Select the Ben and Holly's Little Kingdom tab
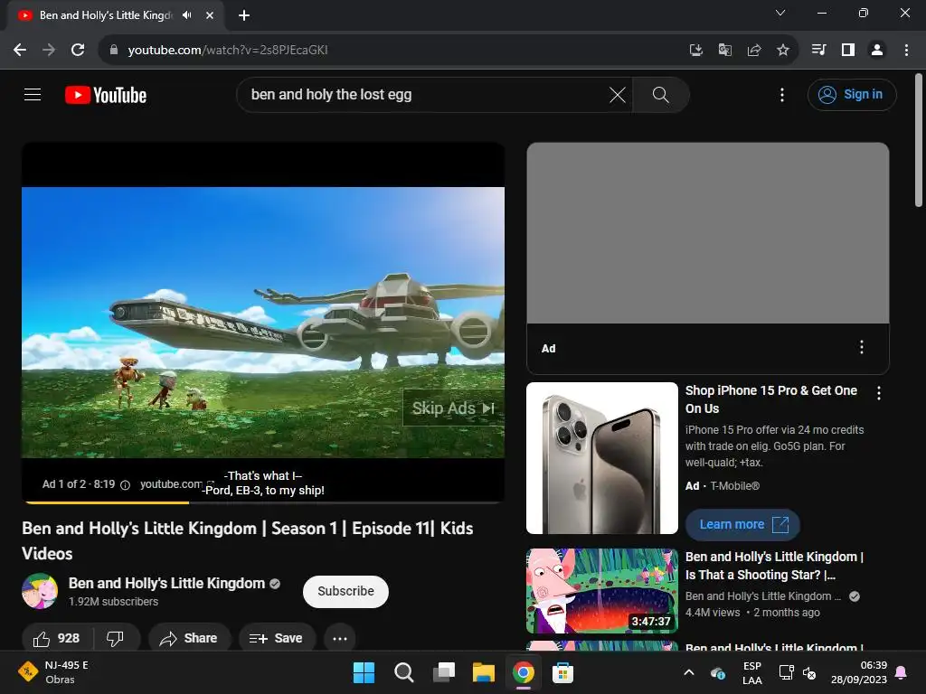 click(x=105, y=15)
